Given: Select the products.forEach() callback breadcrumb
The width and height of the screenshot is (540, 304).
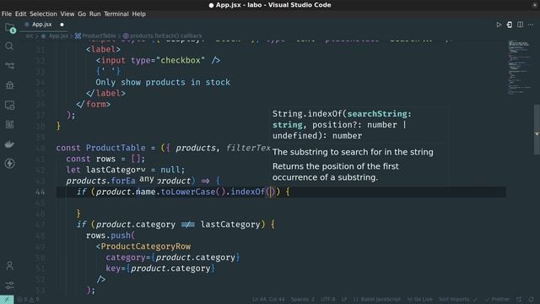Looking at the screenshot, I should [163, 35].
